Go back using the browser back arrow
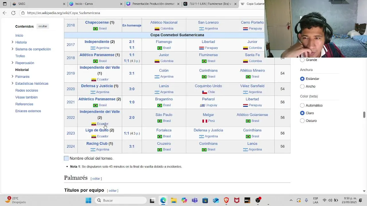 coord(5,13)
